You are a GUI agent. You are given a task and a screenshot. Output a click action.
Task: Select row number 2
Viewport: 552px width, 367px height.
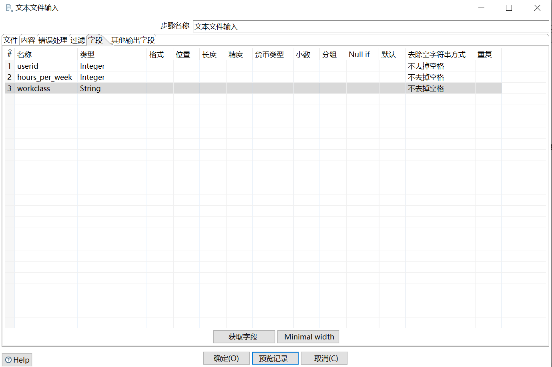(10, 77)
